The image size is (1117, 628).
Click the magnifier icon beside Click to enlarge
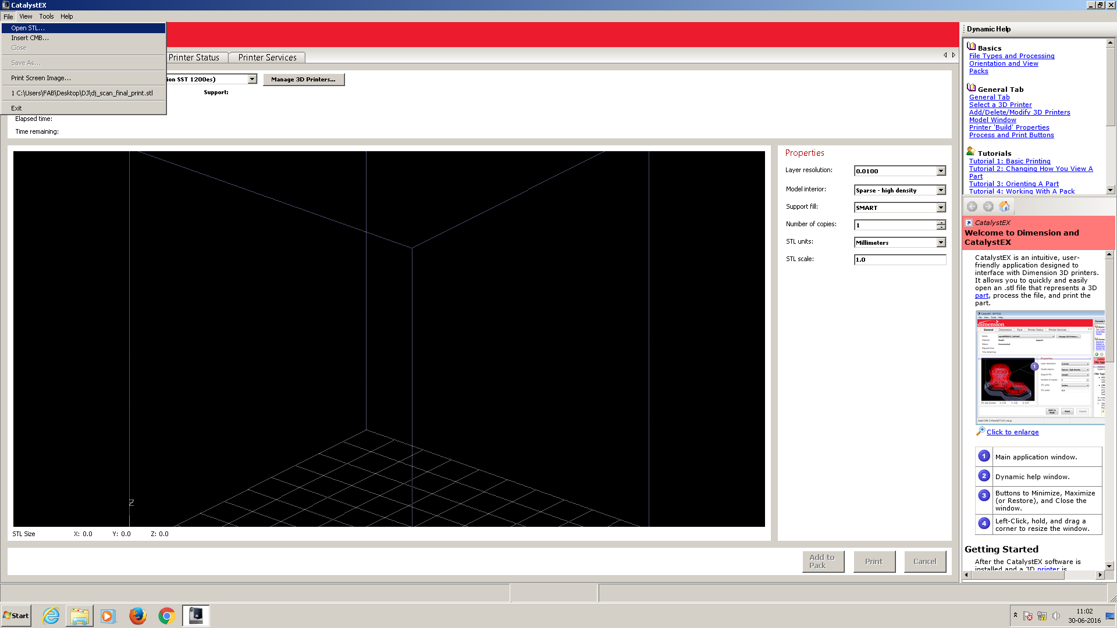pos(980,431)
